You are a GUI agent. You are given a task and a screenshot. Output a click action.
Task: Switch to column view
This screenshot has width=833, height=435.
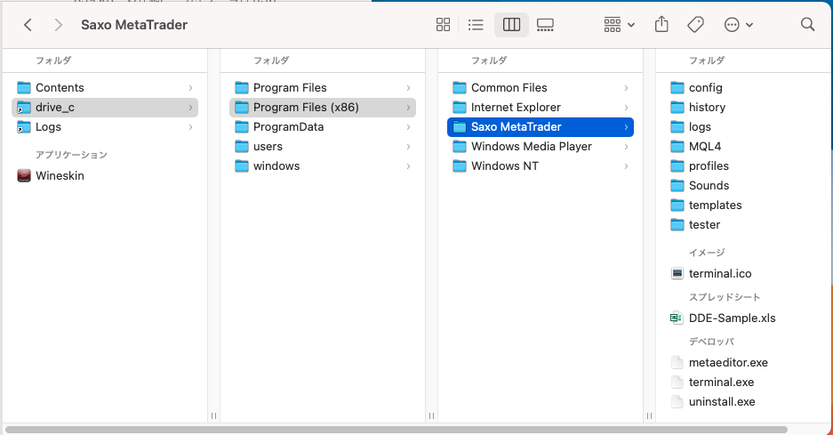[x=511, y=24]
